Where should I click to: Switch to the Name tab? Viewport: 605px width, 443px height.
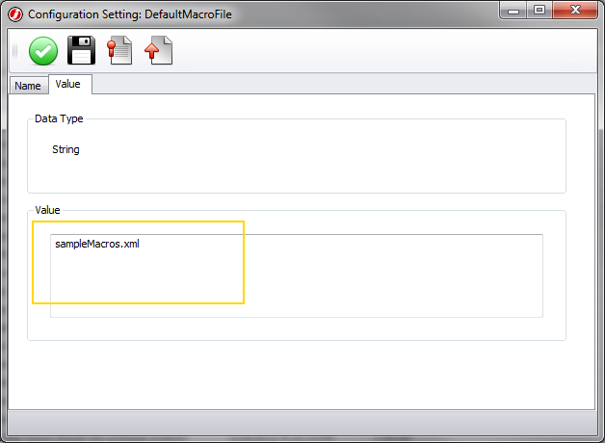[28, 86]
